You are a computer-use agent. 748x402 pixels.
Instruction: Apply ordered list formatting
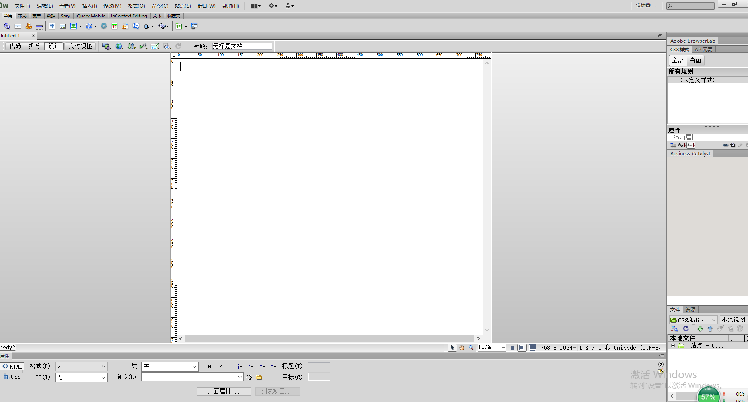(x=251, y=367)
